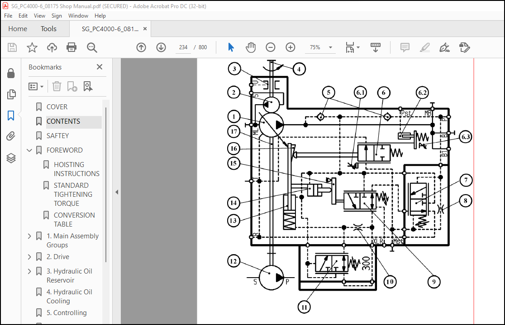Click the zoom percentage field 75%
Image resolution: width=505 pixels, height=325 pixels.
click(x=315, y=47)
